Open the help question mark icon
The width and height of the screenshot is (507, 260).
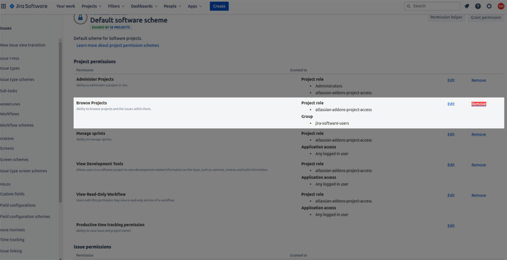[x=478, y=6]
